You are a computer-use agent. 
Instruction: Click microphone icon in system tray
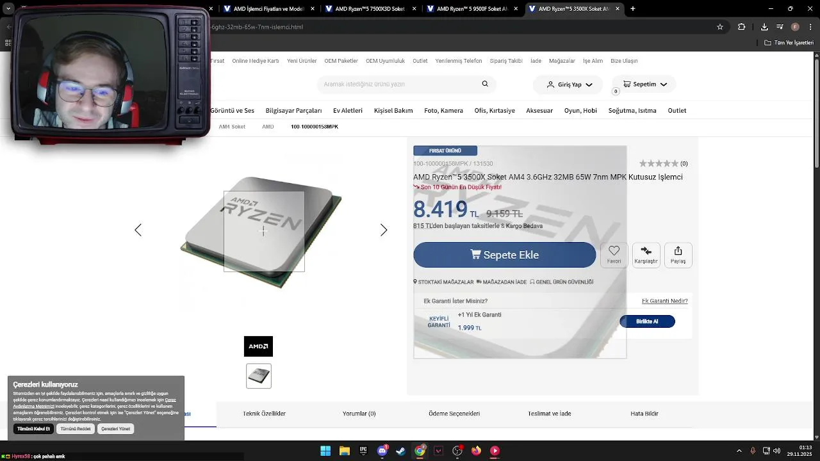(x=753, y=451)
